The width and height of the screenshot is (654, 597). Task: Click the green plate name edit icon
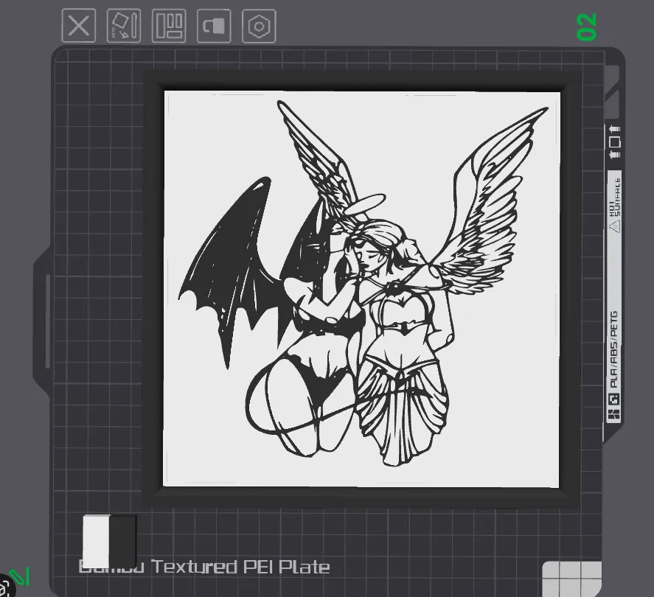coord(19,577)
